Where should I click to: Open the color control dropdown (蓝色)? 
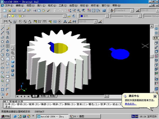107,16
